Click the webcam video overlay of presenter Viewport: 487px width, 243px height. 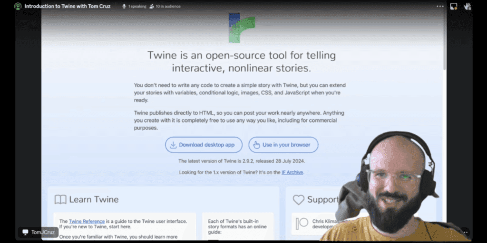pyautogui.click(x=395, y=190)
